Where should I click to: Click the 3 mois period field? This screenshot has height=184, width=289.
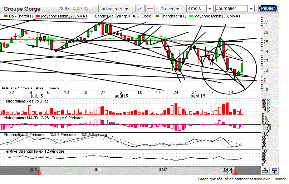(x=196, y=9)
